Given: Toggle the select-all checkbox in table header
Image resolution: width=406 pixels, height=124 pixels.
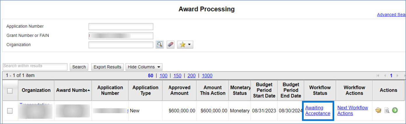Looking at the screenshot, I should tap(10, 91).
